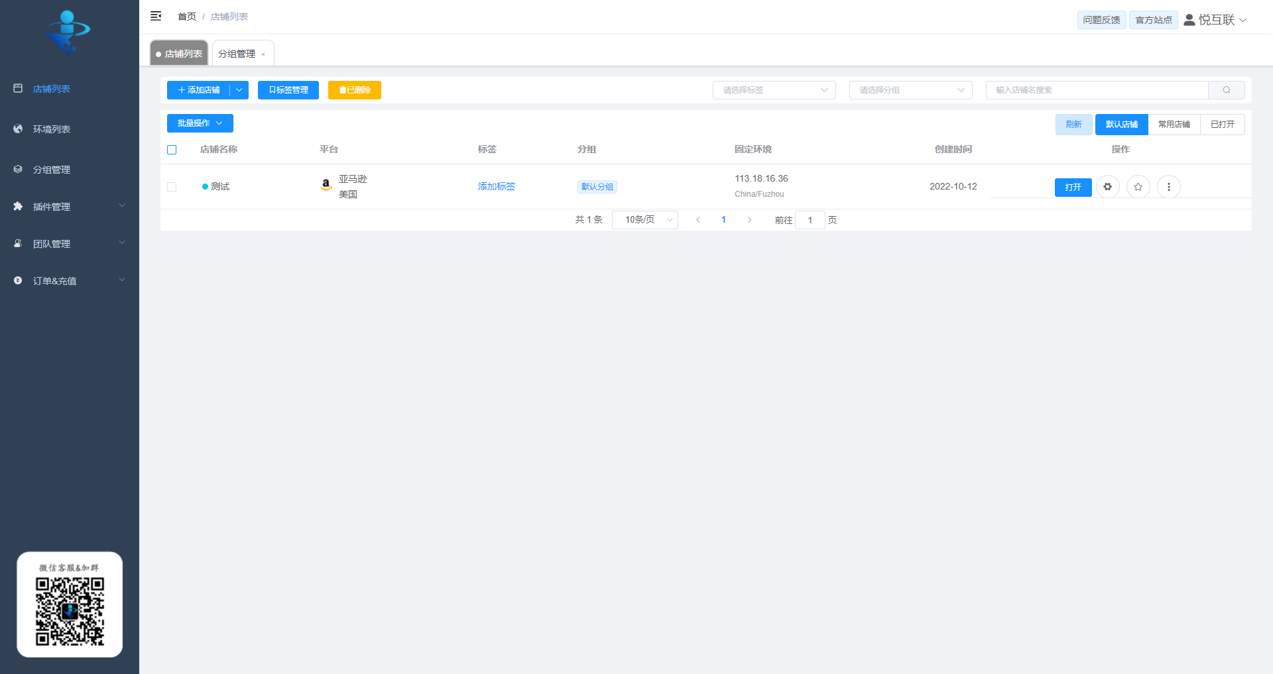Image resolution: width=1273 pixels, height=674 pixels.
Task: Click the app logo in the sidebar
Action: point(68,32)
